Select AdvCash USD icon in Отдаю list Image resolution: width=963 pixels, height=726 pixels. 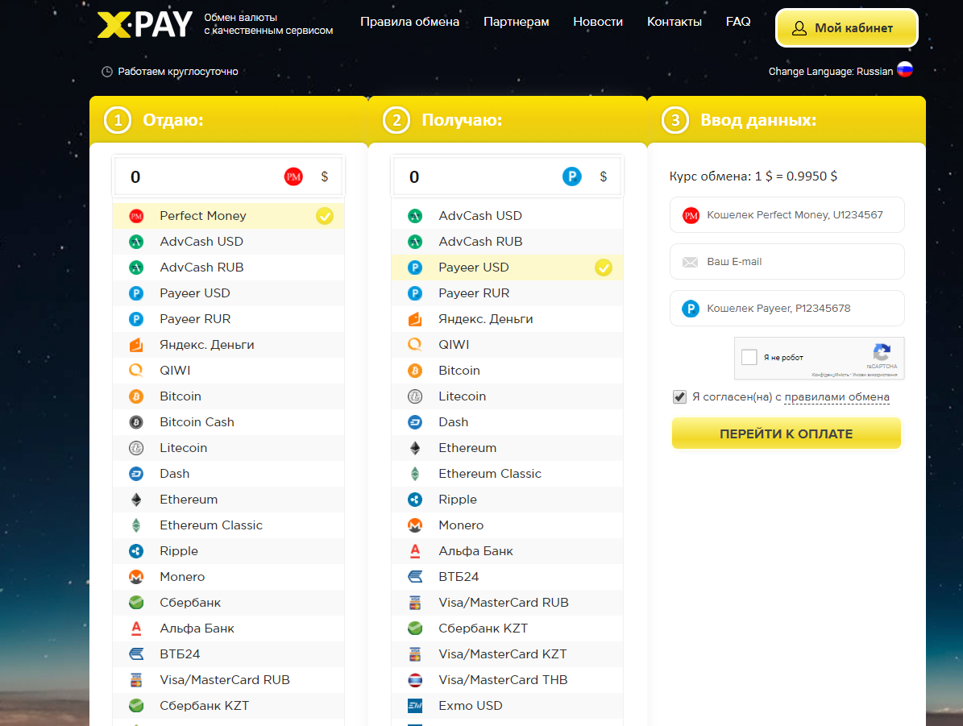[136, 242]
